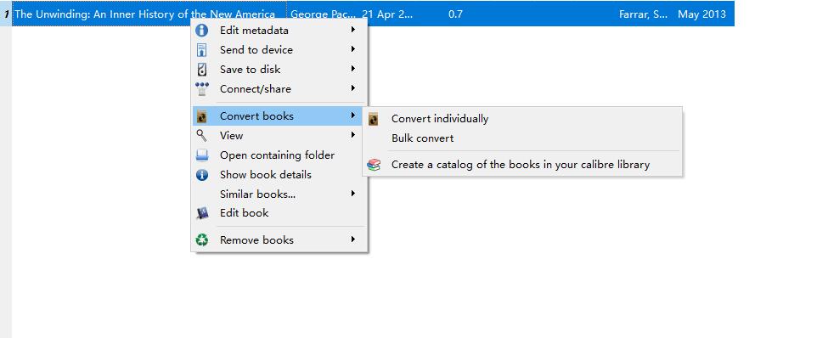Expand the Remove books submenu arrow
Screen dimensions: 828x338
(352, 239)
